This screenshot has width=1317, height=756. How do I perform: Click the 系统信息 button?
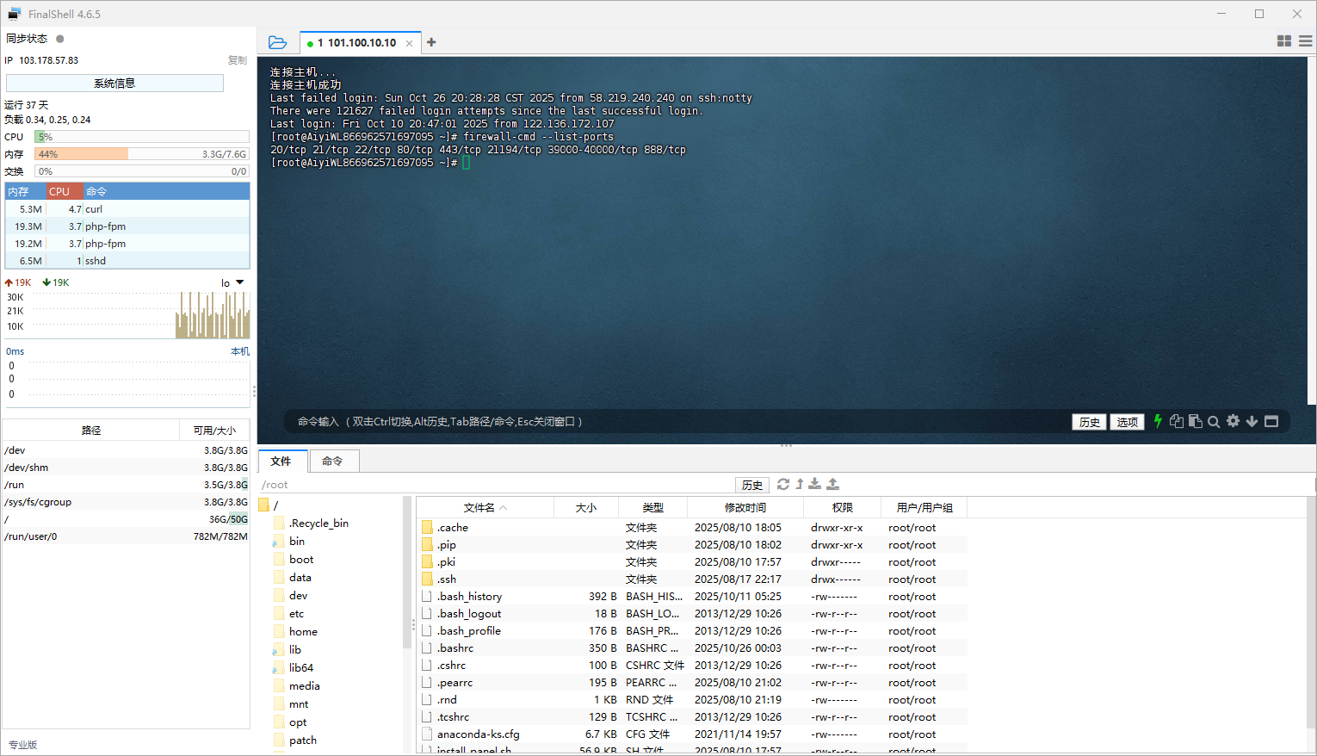point(114,83)
